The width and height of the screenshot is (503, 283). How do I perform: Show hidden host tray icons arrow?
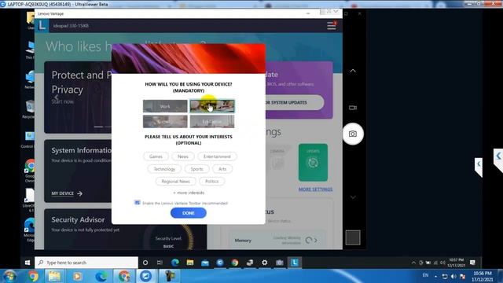435,276
